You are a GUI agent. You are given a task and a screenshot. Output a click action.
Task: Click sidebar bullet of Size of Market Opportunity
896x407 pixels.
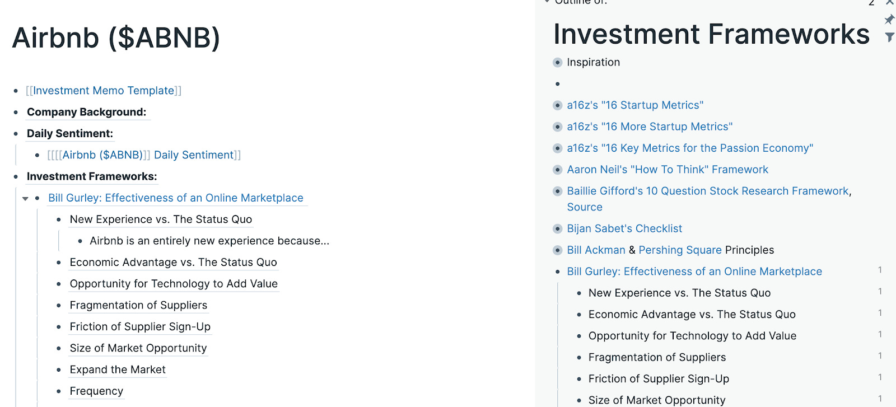(x=579, y=400)
